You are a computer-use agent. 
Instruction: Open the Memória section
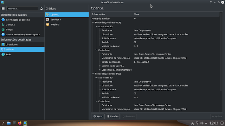point(22,24)
